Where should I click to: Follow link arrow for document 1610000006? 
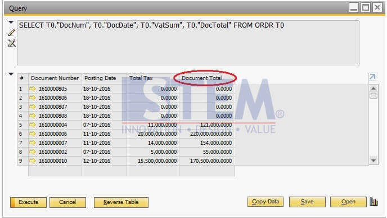pos(33,134)
